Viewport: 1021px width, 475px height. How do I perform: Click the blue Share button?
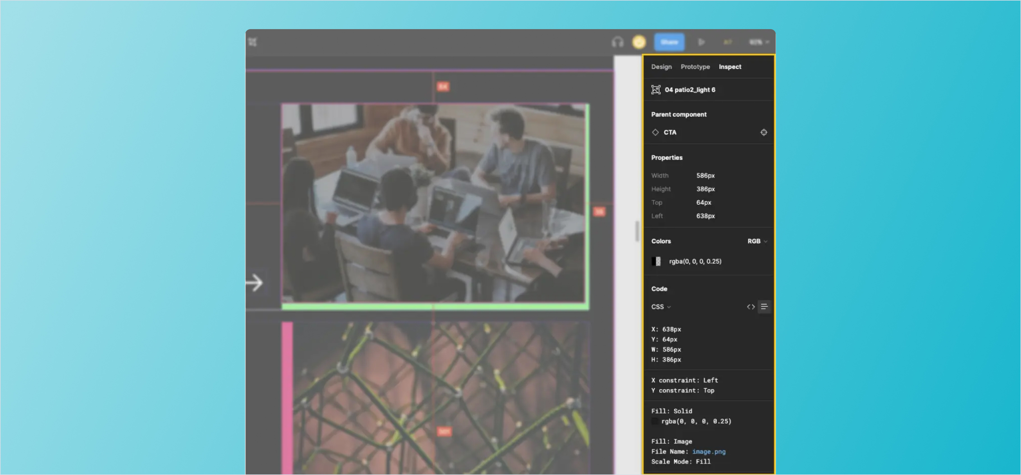point(669,41)
